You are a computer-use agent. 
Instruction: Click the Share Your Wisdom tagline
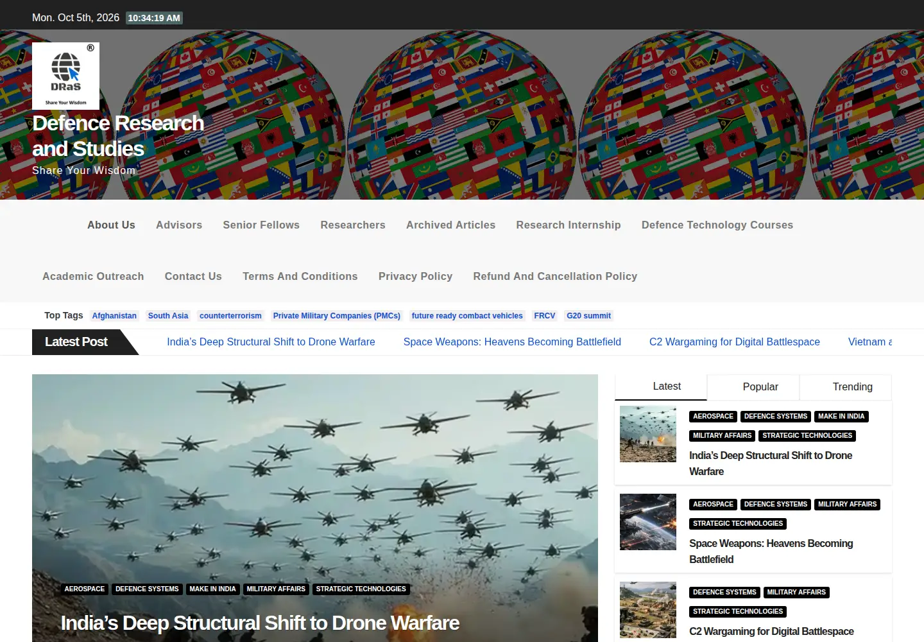tap(84, 171)
